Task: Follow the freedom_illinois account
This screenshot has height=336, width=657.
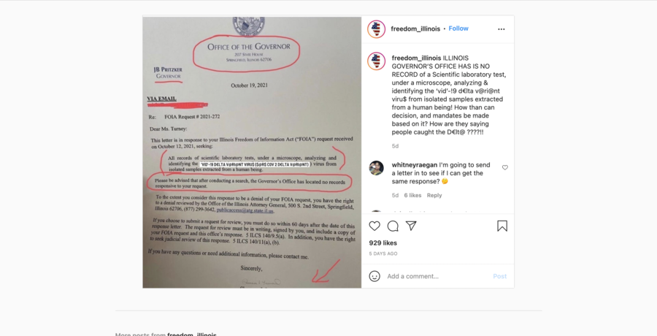Action: coord(458,28)
